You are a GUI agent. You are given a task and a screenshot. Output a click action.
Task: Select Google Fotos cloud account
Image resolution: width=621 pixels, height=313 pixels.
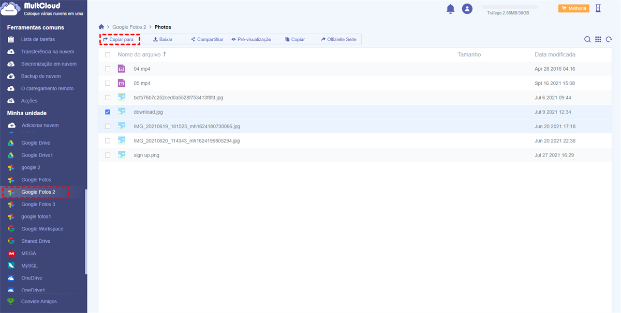point(36,180)
